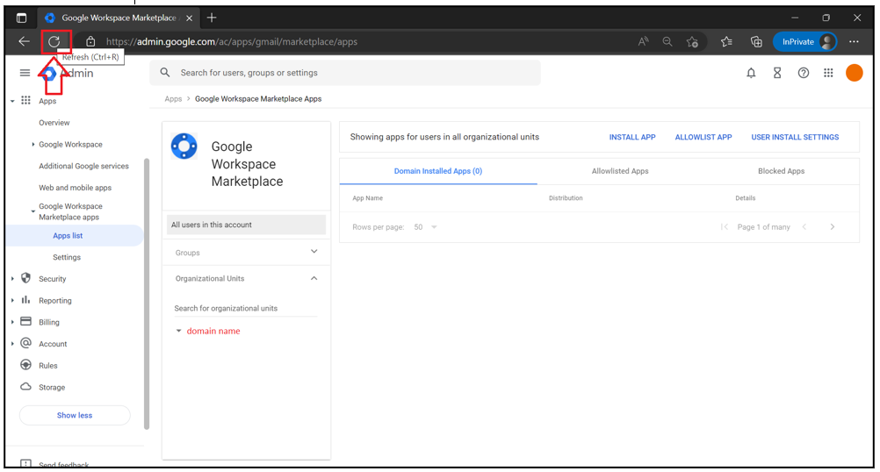The width and height of the screenshot is (880, 472).
Task: Open the Help question mark icon
Action: click(804, 73)
